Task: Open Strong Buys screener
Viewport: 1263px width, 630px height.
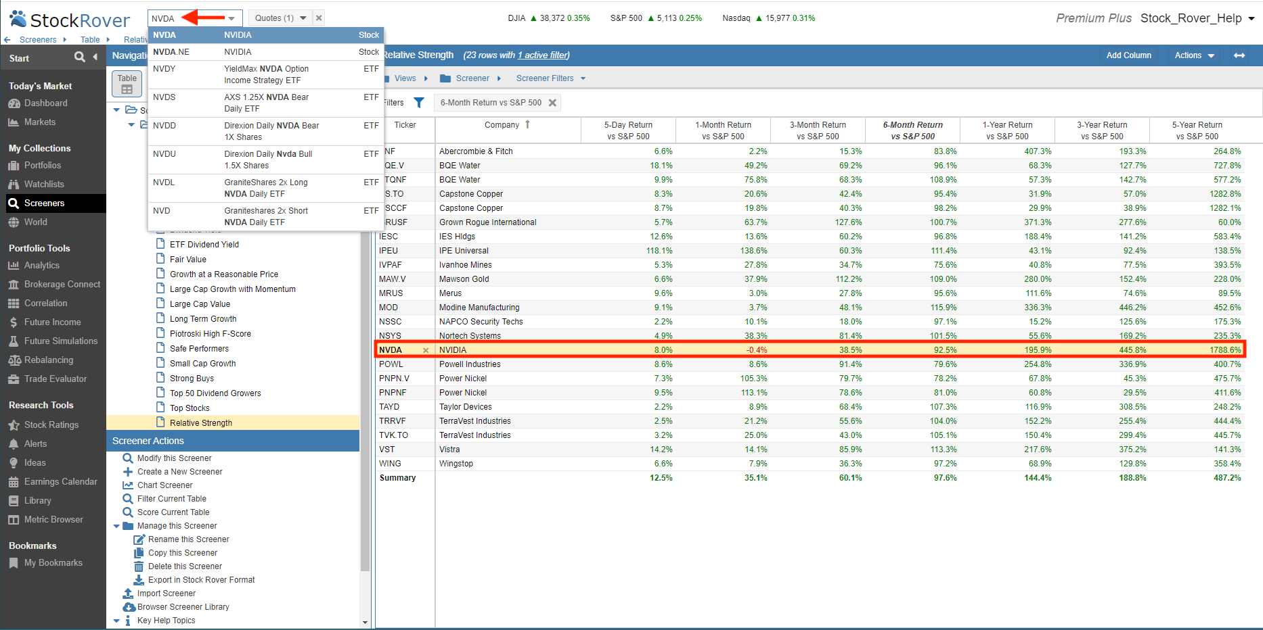Action: [x=192, y=379]
